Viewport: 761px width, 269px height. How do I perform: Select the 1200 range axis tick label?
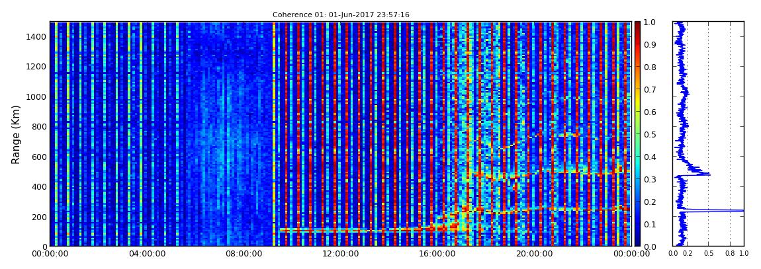pyautogui.click(x=37, y=67)
